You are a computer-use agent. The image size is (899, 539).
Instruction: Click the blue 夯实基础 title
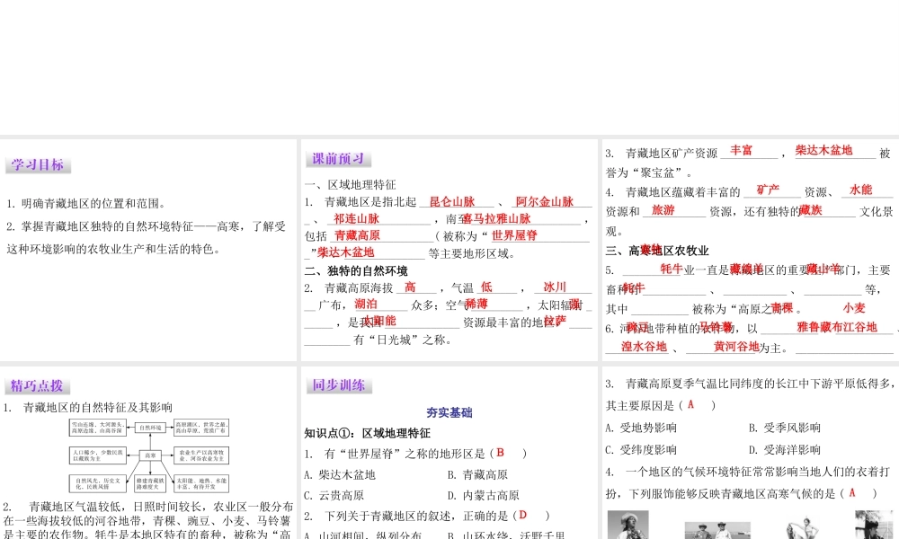[x=449, y=412]
